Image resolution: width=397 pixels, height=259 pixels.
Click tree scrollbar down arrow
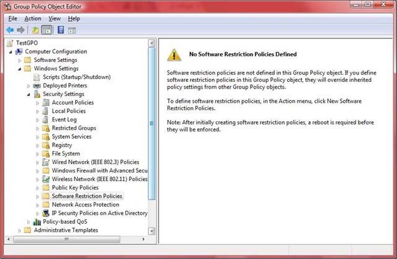(151, 231)
